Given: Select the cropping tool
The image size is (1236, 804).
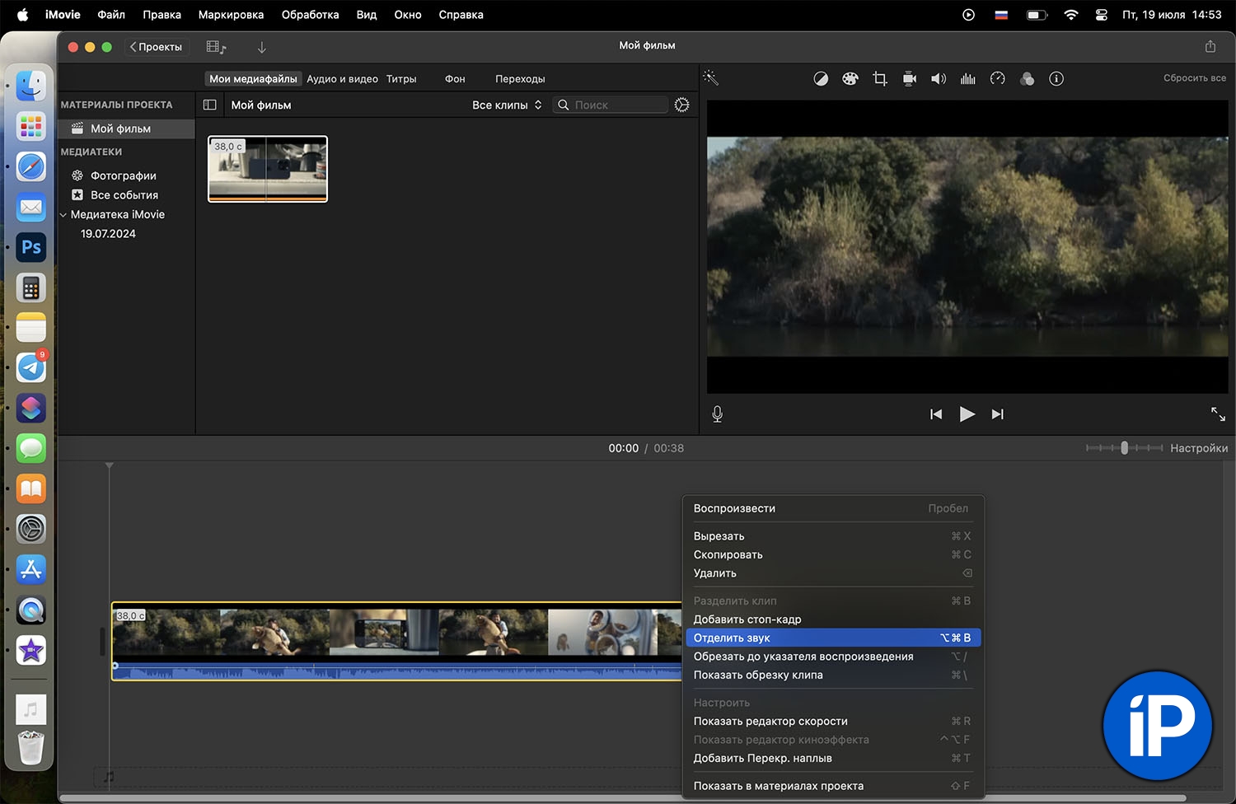Looking at the screenshot, I should click(879, 79).
